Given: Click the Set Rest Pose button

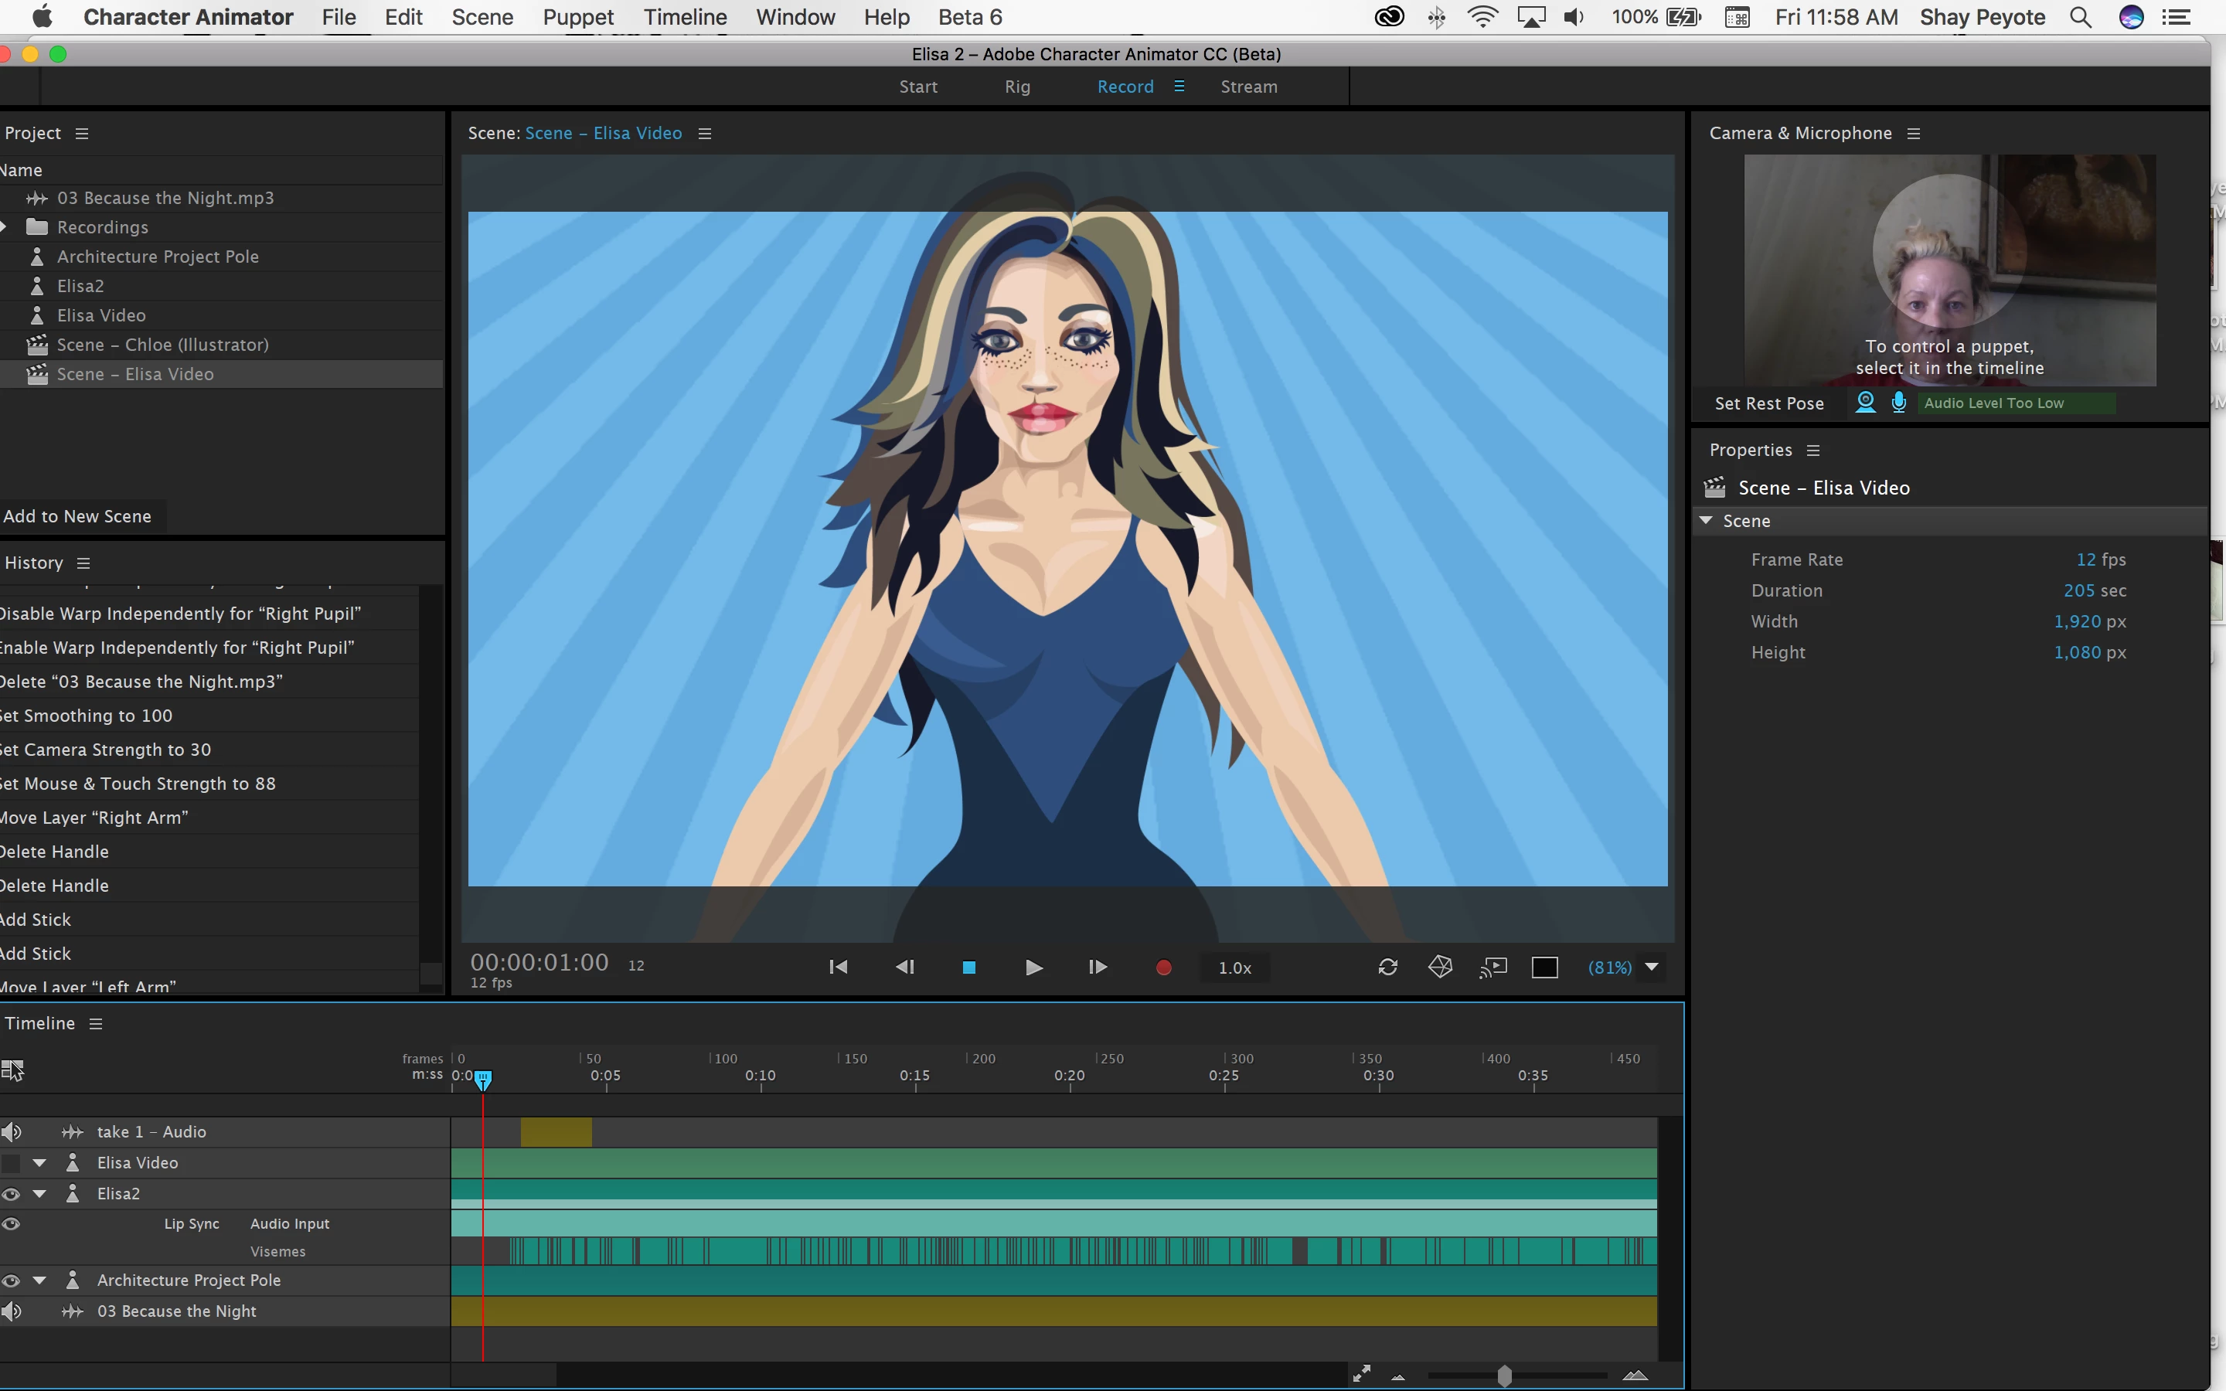Looking at the screenshot, I should click(1769, 403).
